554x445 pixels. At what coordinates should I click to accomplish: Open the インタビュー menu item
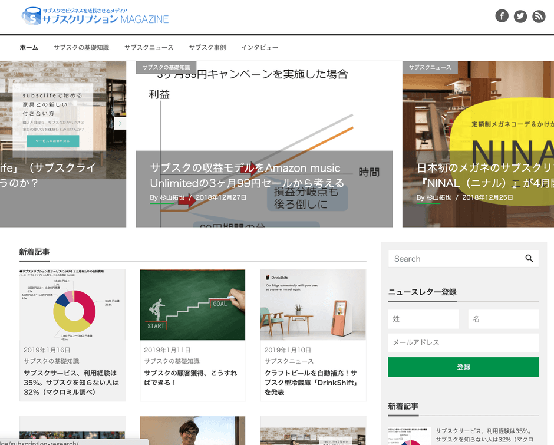(259, 48)
